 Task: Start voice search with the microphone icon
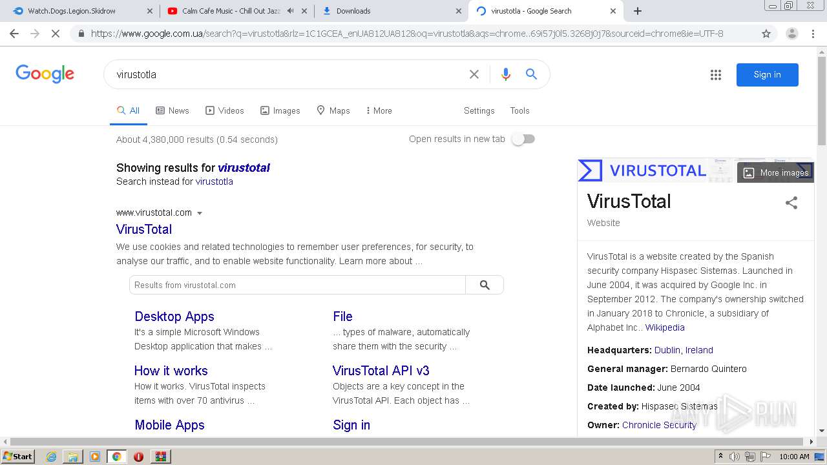point(506,74)
